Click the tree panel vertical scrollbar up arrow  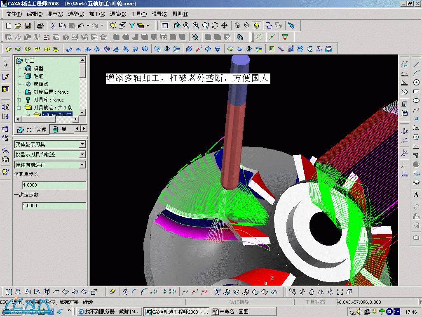coord(82,59)
